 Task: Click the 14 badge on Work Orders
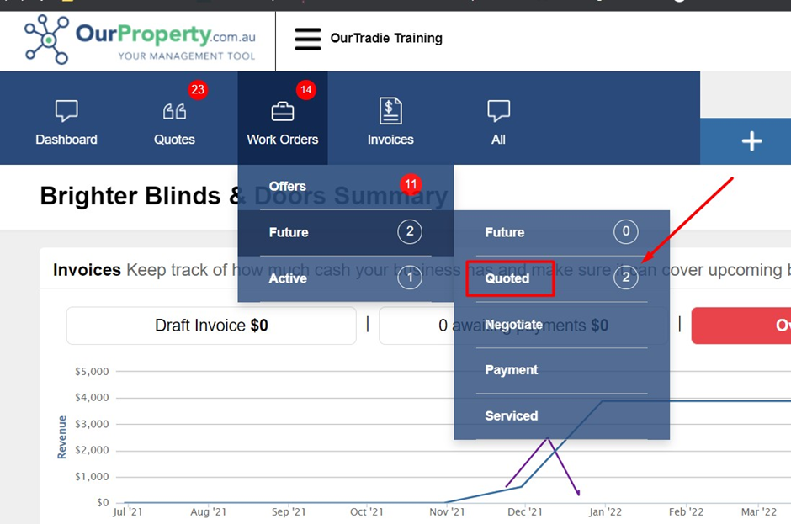pos(305,90)
